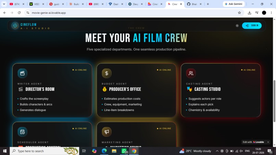The height and width of the screenshot is (155, 276).
Task: Click 'Estimates production costs' bullet text
Action: tap(122, 99)
